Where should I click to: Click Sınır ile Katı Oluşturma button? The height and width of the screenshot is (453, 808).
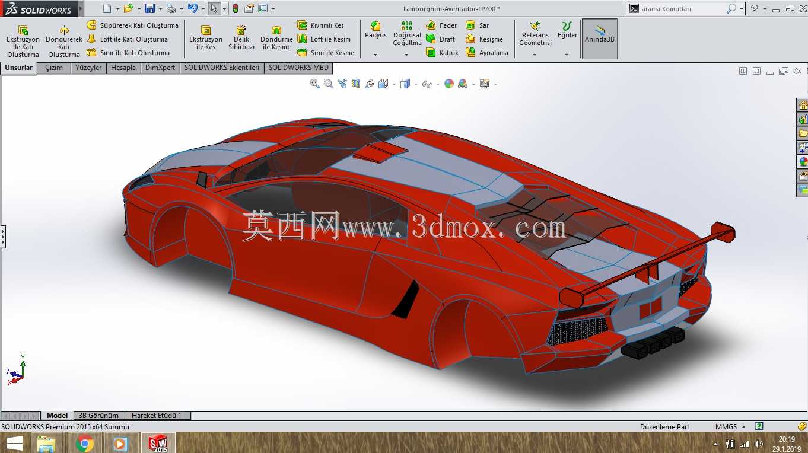click(x=128, y=53)
